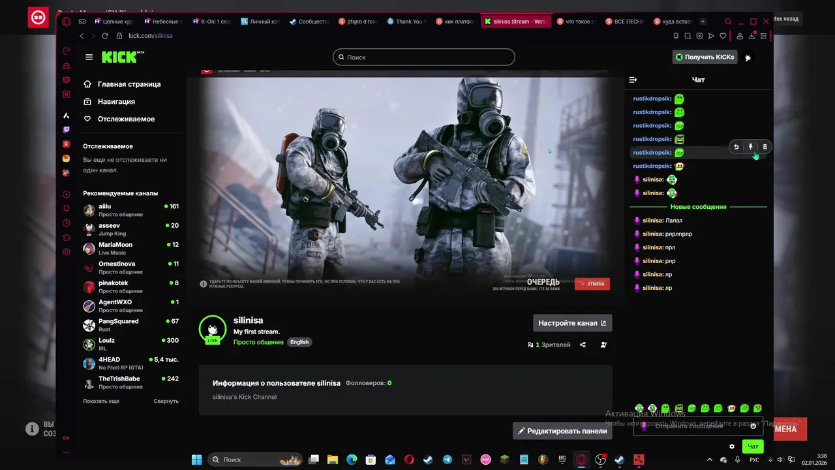The width and height of the screenshot is (835, 470).
Task: Click "Новые сообщения" divider label
Action: 698,207
